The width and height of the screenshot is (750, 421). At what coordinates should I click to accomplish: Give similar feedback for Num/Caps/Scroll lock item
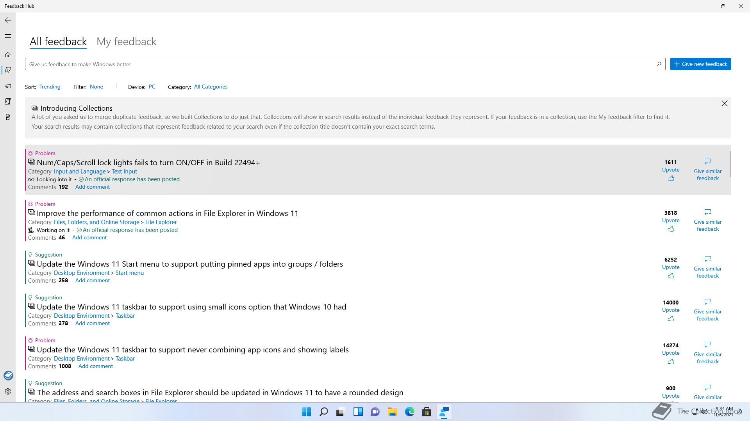pos(707,170)
